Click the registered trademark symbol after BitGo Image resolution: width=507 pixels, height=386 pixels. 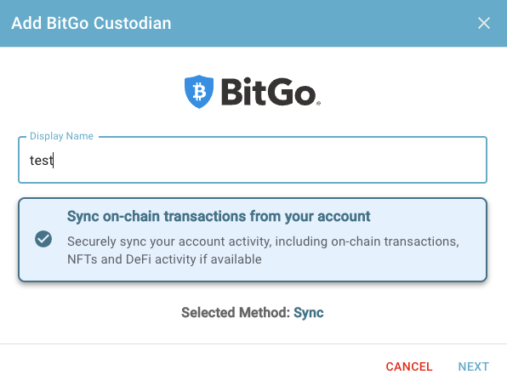tap(318, 103)
